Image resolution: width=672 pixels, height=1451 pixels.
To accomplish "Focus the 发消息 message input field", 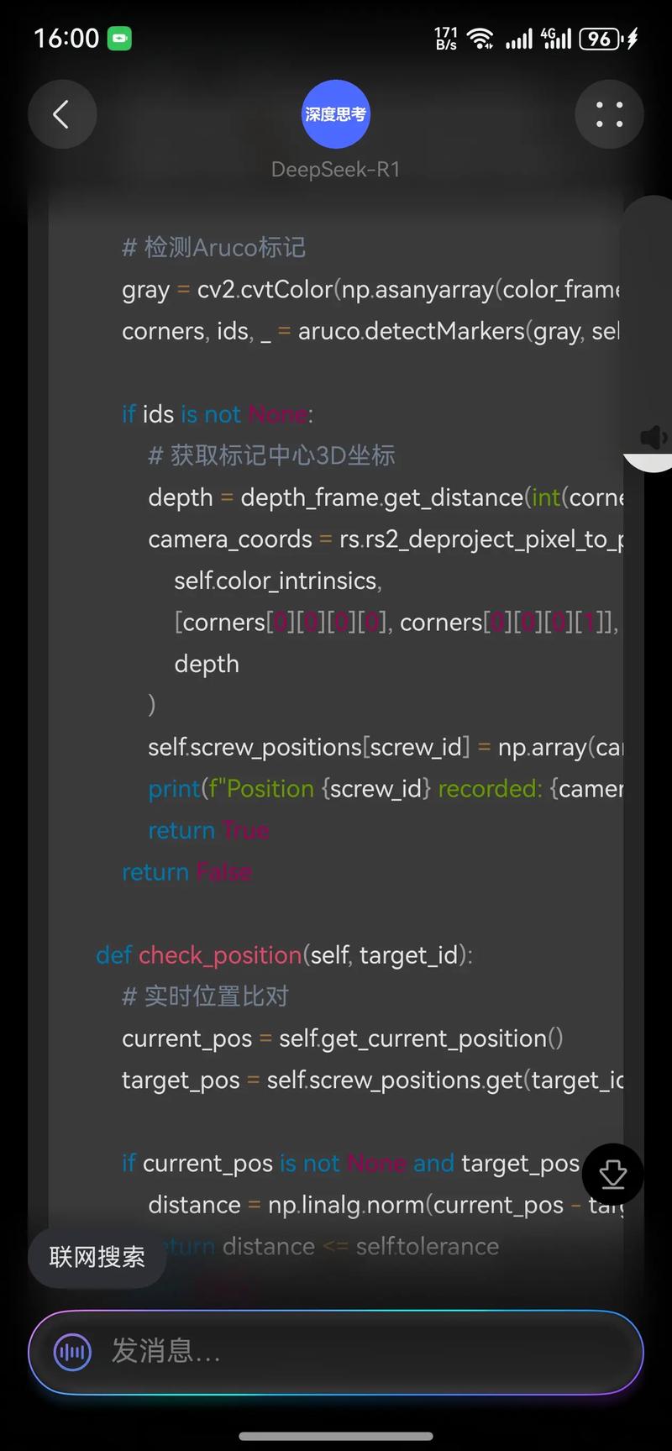I will coord(353,1352).
